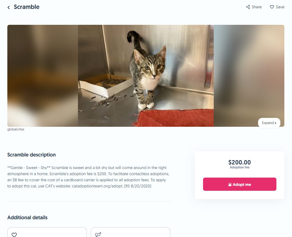Click the Additional details heading
This screenshot has width=292, height=237.
(28, 217)
